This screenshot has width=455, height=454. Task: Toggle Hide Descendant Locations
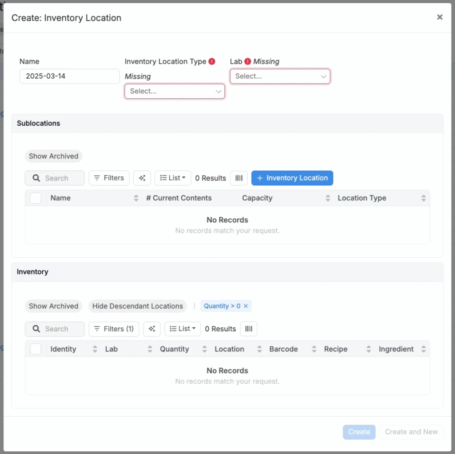point(137,306)
